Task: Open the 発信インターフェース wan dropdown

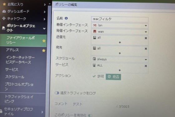Action: [120, 32]
